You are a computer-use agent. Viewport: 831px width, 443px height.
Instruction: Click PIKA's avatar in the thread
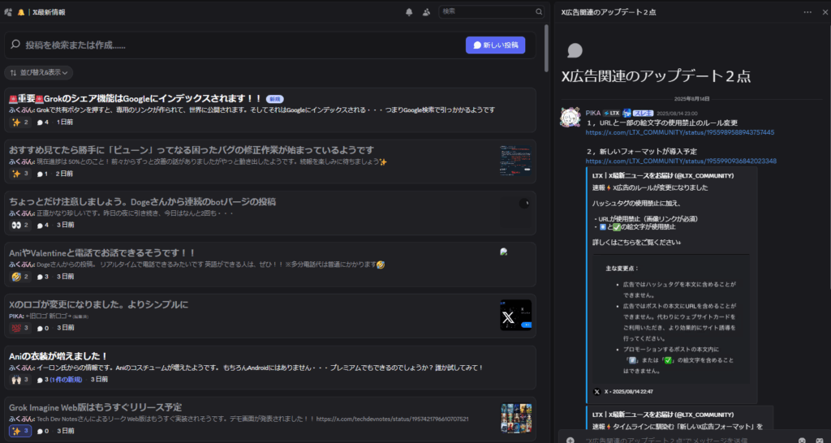click(570, 117)
